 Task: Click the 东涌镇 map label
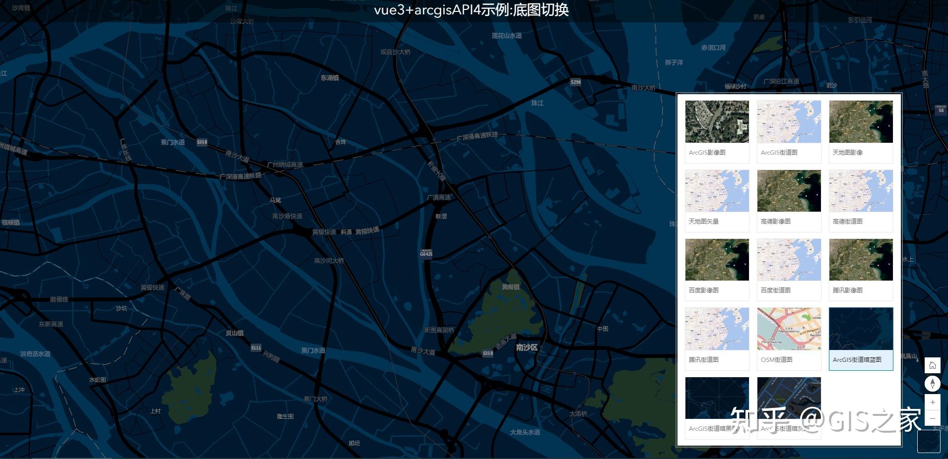(x=330, y=78)
